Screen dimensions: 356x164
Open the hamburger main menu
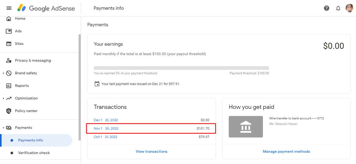click(x=9, y=8)
